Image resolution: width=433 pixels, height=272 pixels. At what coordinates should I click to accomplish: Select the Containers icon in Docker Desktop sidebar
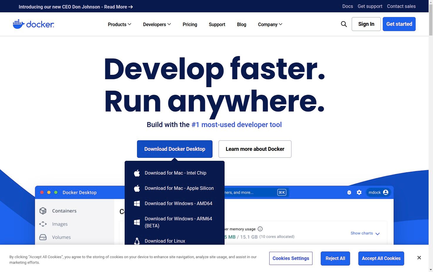click(43, 211)
